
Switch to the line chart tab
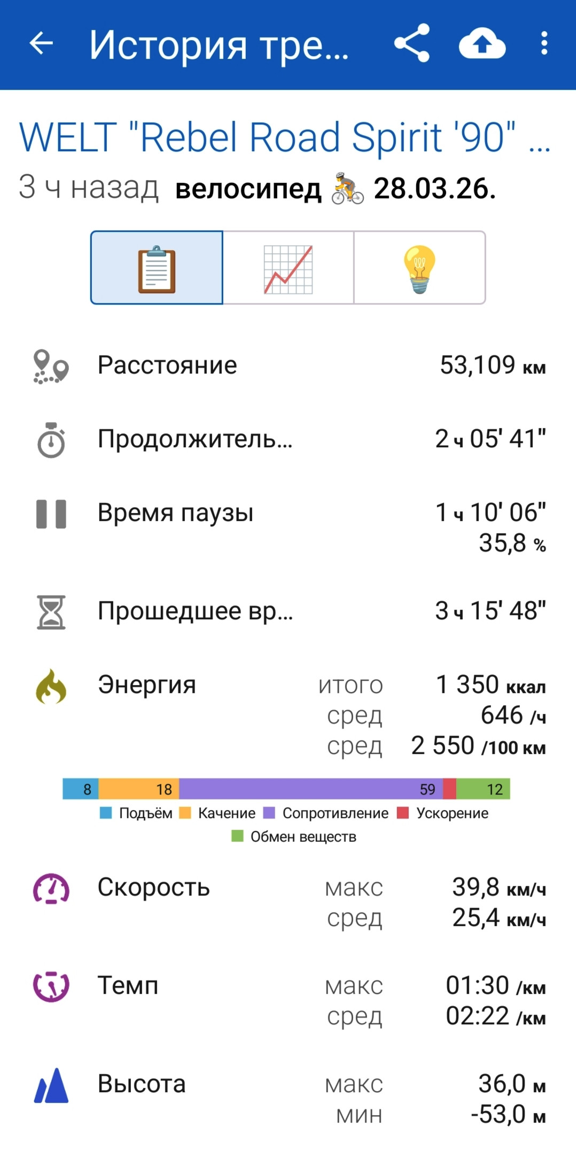[289, 268]
